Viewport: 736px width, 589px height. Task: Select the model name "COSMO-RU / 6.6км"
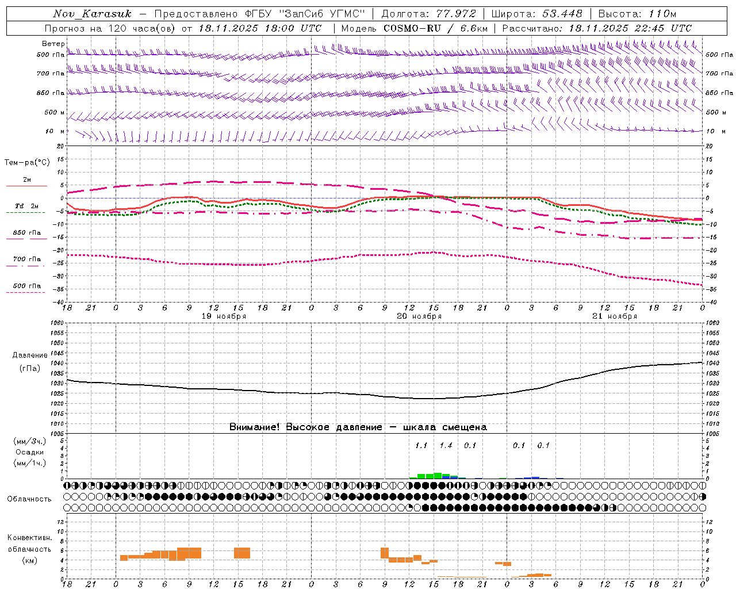tap(435, 28)
